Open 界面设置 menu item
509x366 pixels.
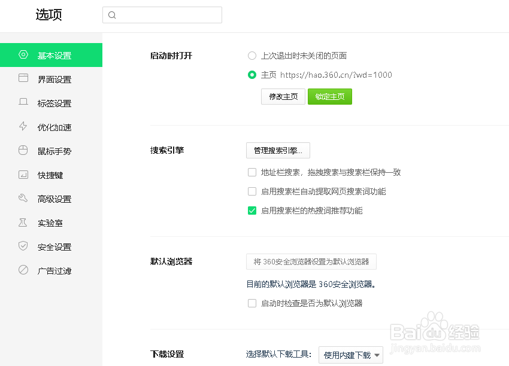tap(51, 79)
